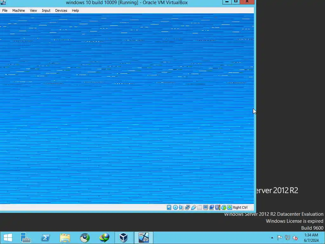325x244 pixels.
Task: Open the Machine menu
Action: [18, 10]
